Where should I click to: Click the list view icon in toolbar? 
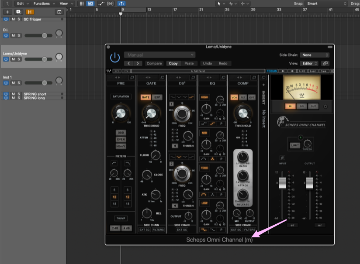pyautogui.click(x=90, y=3)
